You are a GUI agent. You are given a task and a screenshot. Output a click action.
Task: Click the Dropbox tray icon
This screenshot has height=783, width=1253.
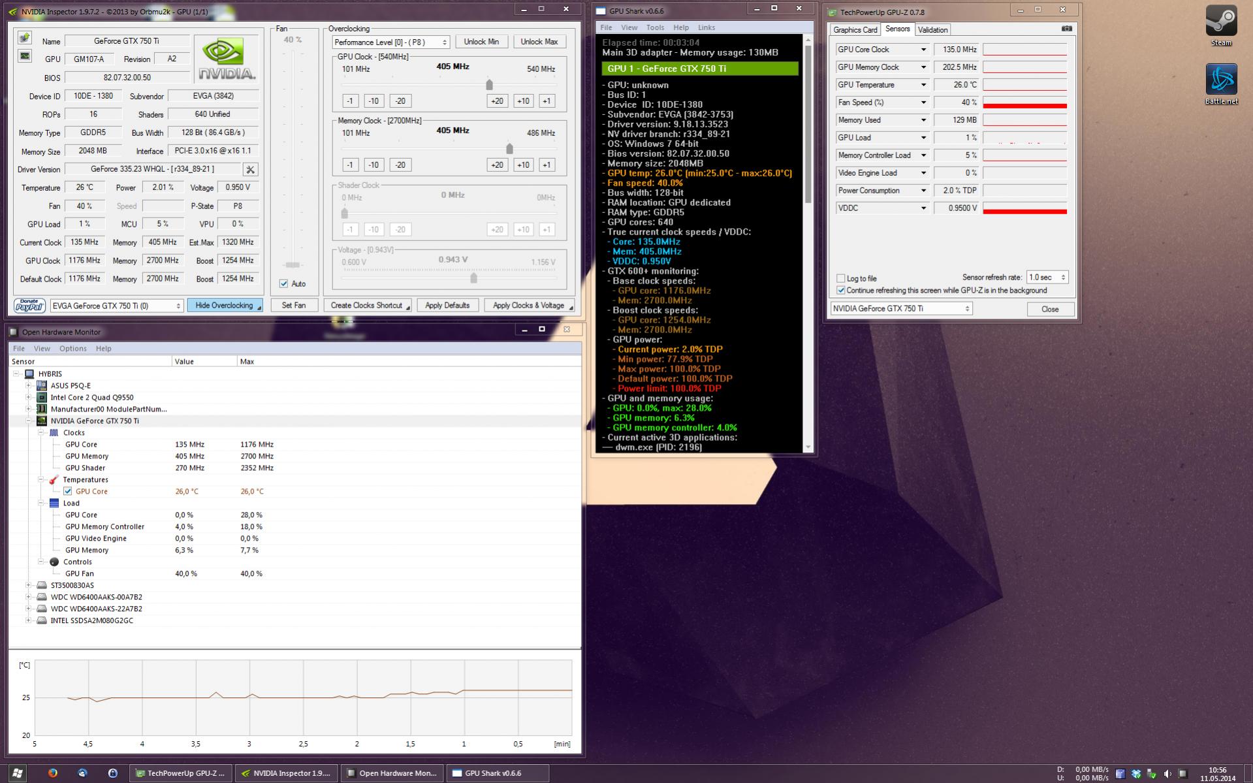pyautogui.click(x=1136, y=774)
